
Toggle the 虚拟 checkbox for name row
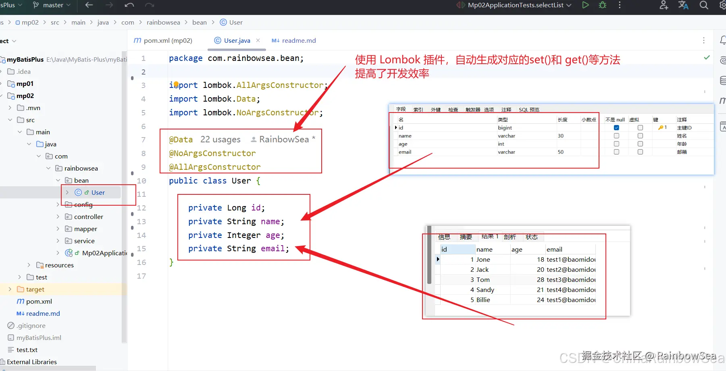(x=640, y=136)
